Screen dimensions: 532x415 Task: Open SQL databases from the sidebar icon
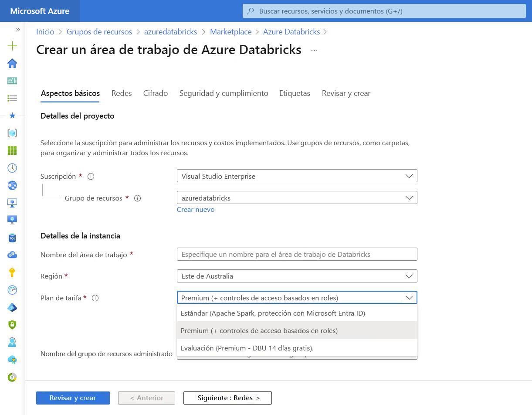[x=13, y=238]
